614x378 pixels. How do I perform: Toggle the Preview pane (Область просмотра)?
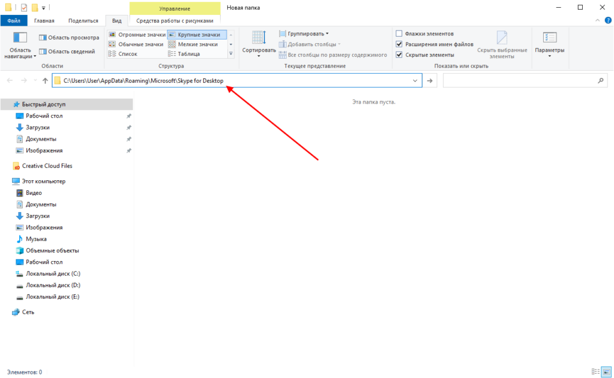pos(69,38)
